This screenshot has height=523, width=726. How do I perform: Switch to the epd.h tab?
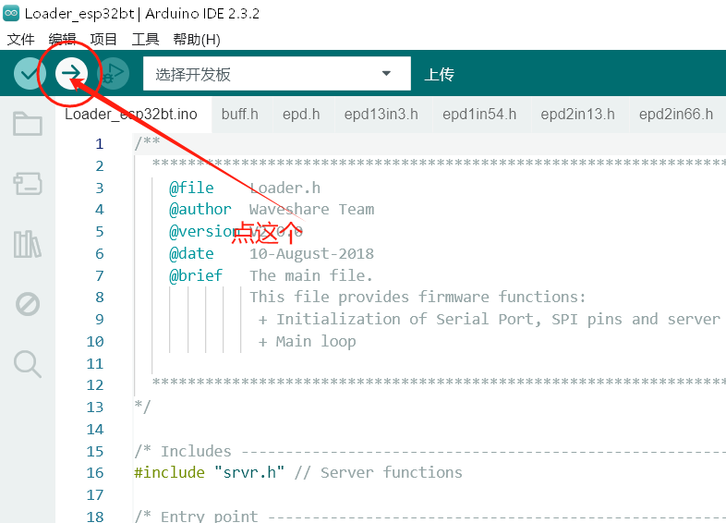coord(301,115)
